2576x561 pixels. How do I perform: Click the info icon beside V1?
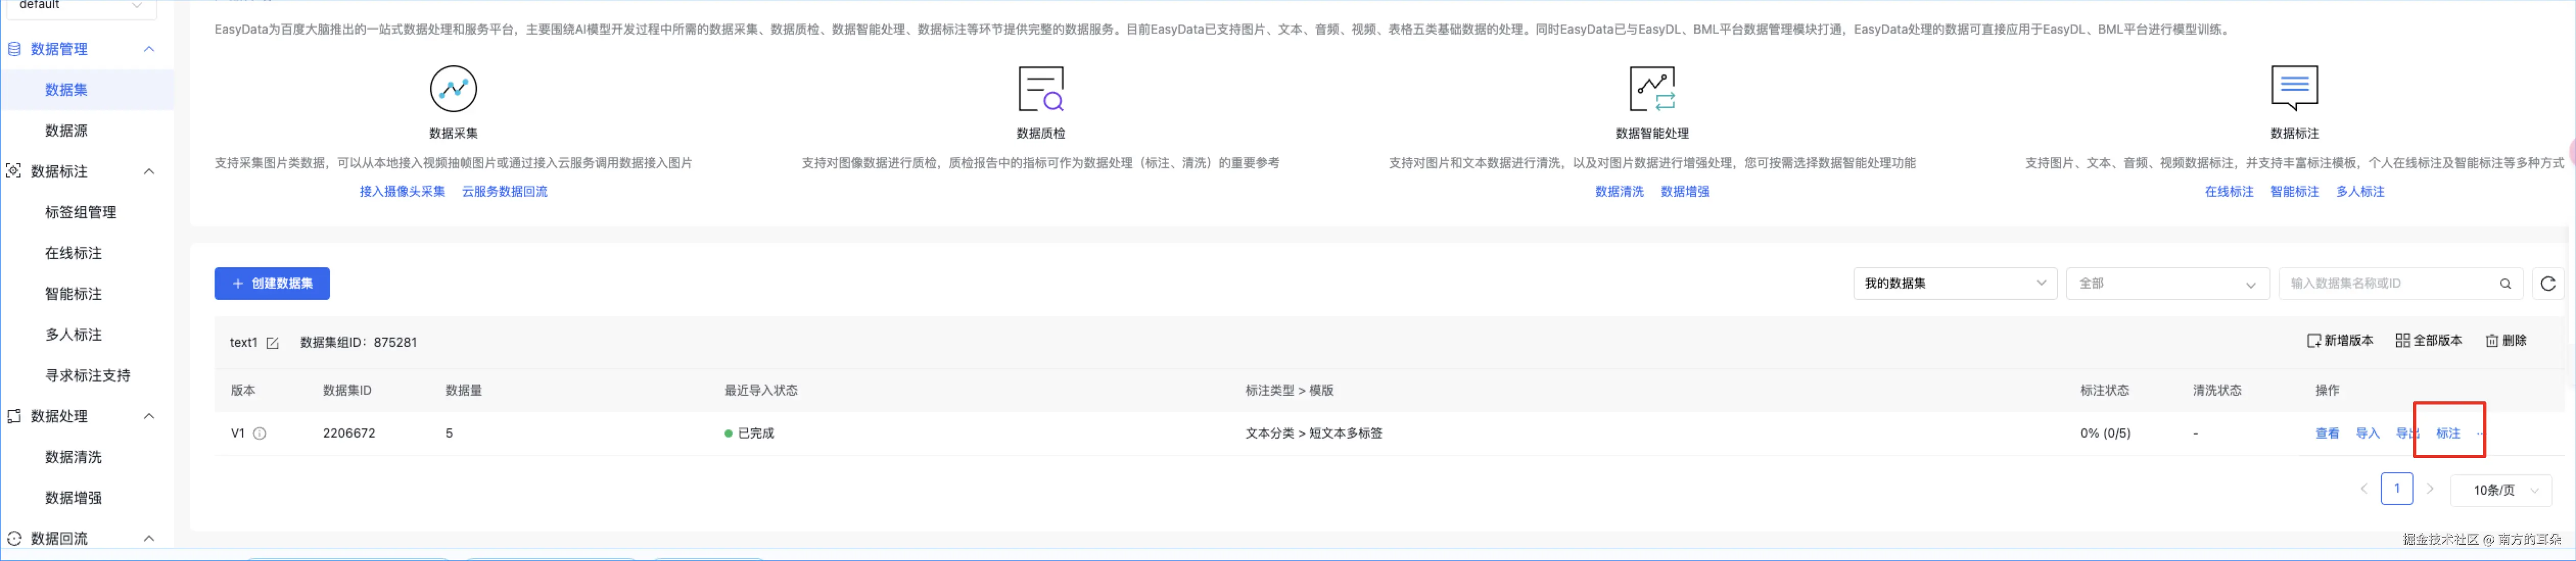click(x=260, y=433)
